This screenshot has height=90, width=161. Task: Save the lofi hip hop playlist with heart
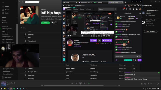(x=52, y=23)
